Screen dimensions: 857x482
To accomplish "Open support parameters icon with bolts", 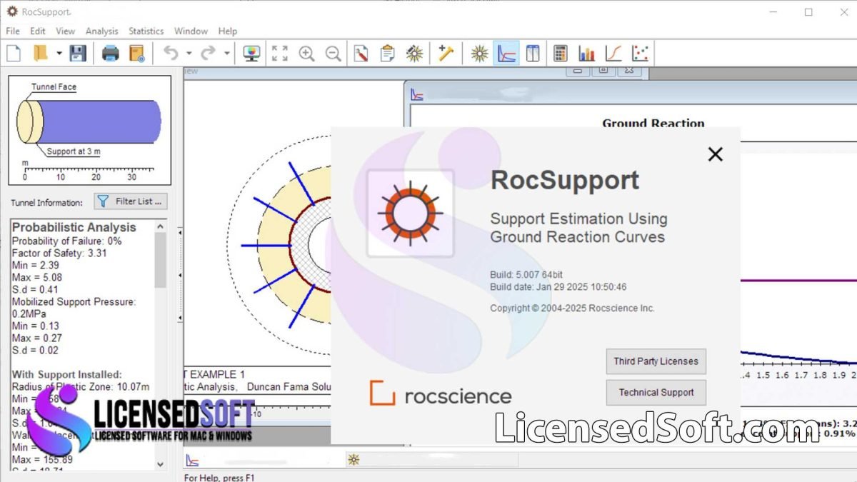I will pos(414,54).
